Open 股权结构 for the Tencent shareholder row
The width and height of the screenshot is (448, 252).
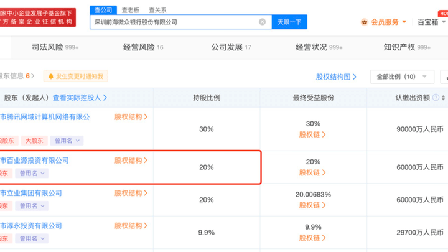[x=131, y=117]
